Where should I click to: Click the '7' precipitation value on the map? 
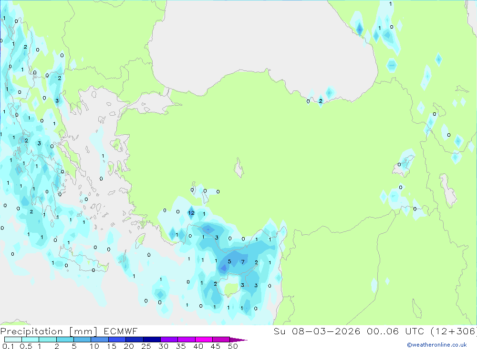243,262
